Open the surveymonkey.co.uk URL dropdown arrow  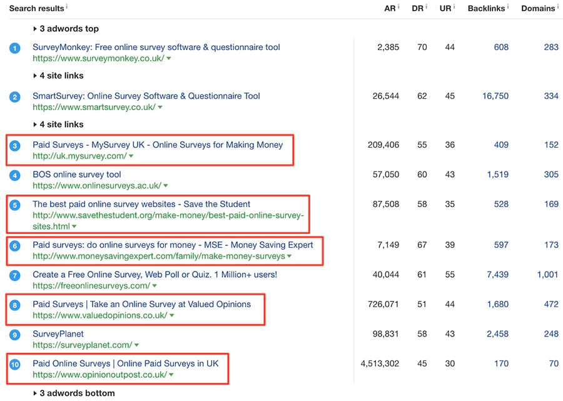(169, 59)
